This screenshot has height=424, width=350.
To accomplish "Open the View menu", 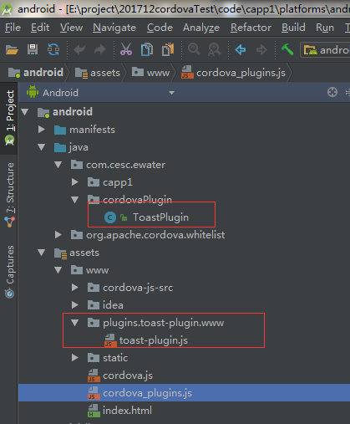I will pos(71,28).
